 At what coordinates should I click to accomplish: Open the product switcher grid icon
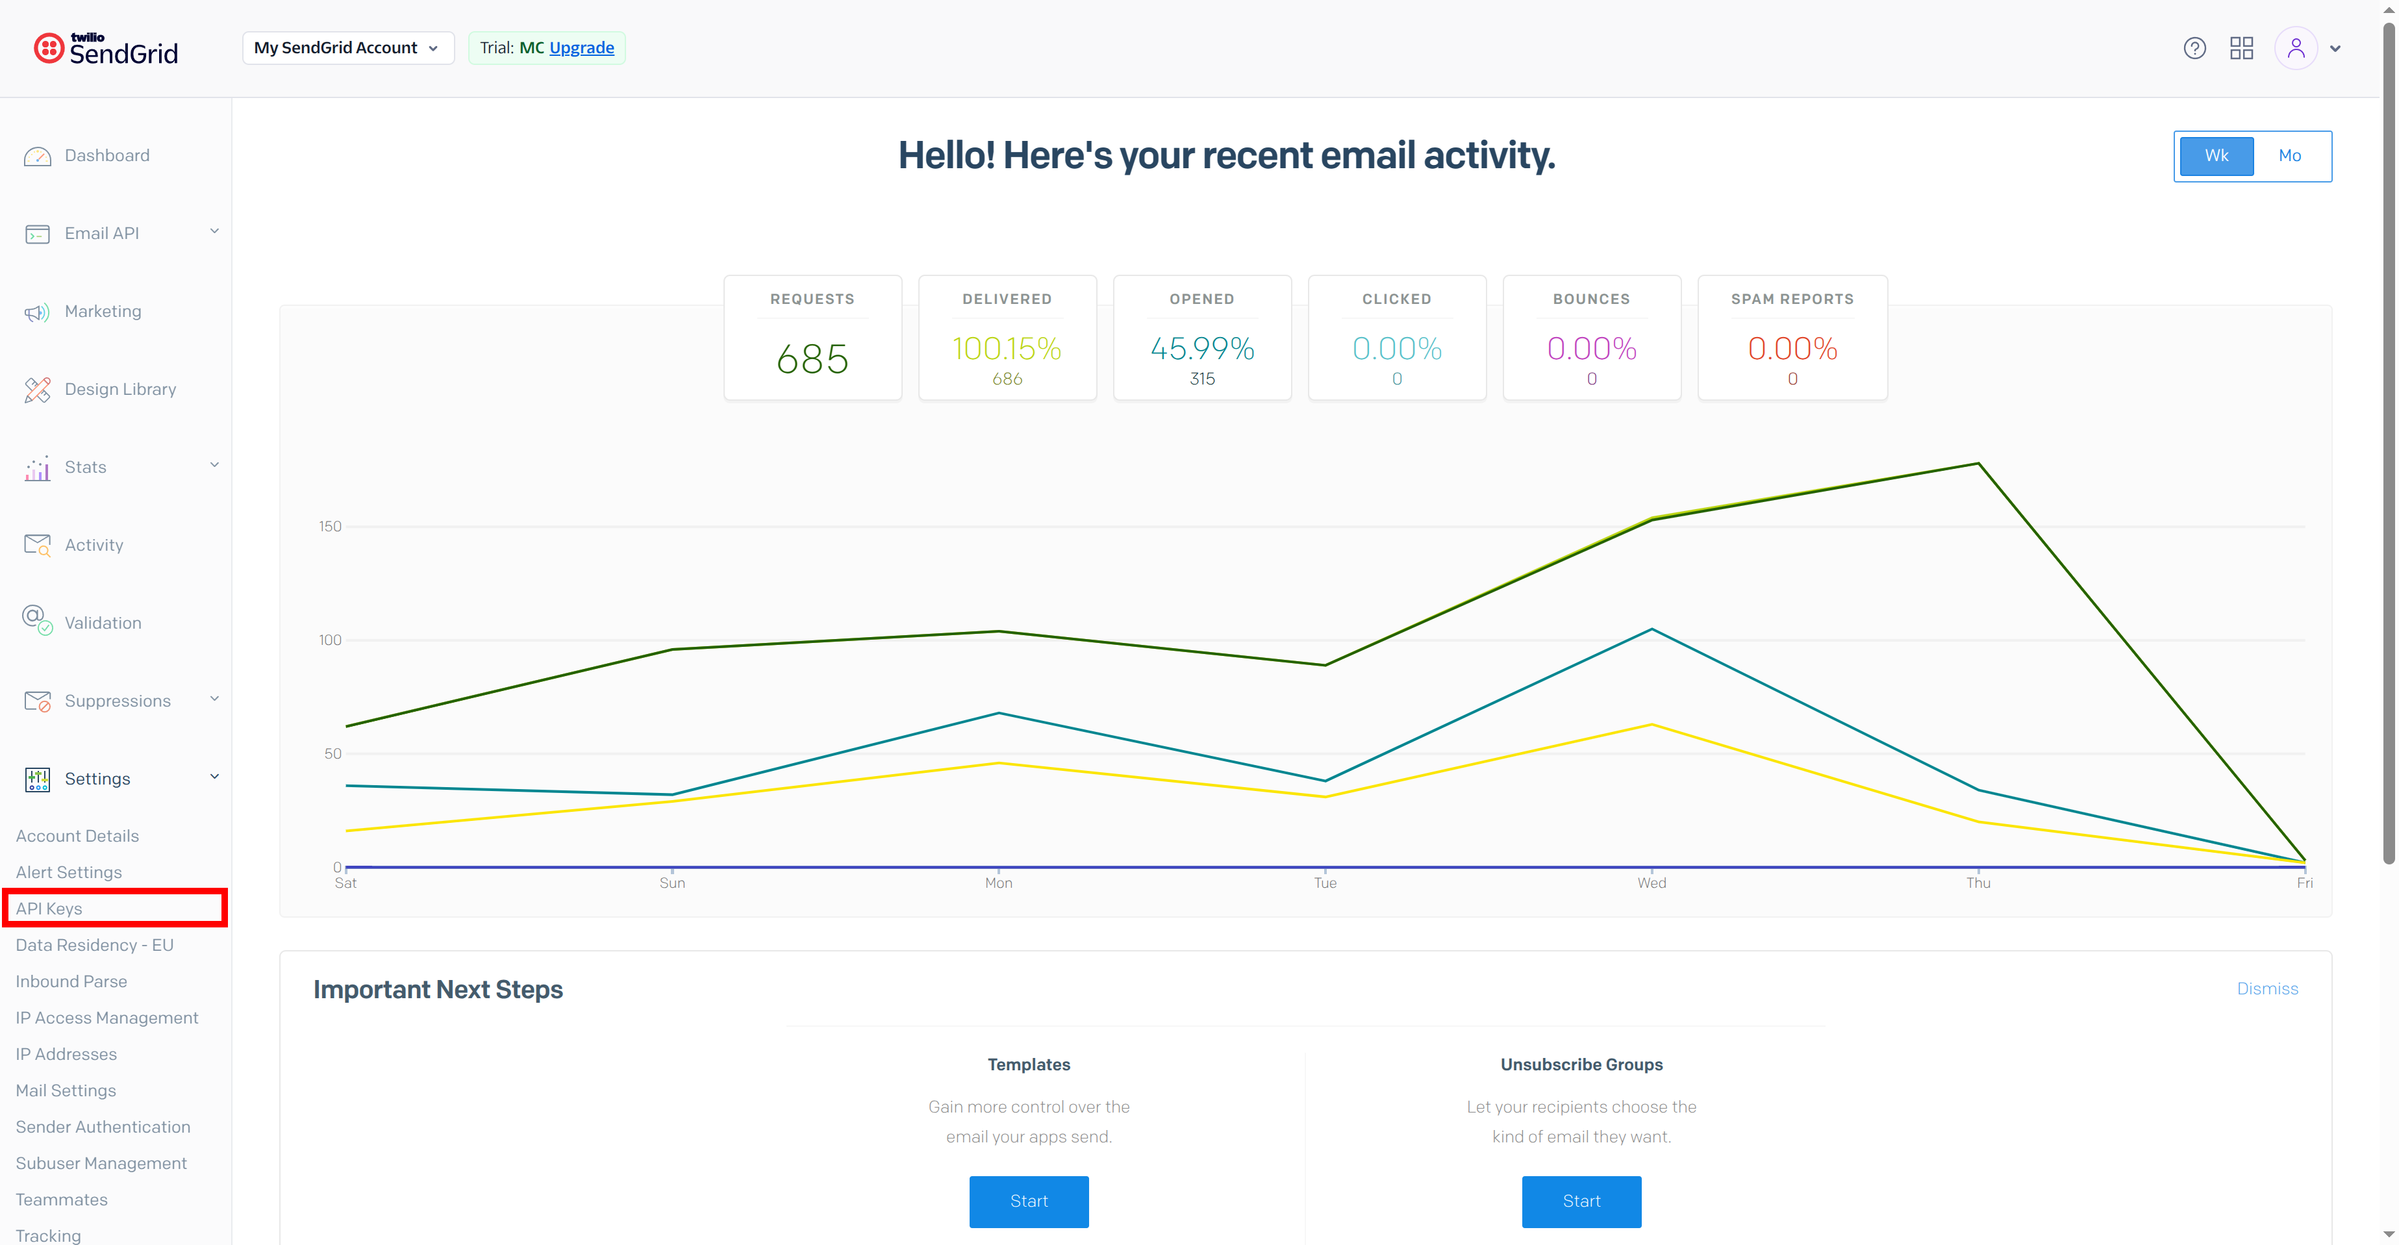2241,49
